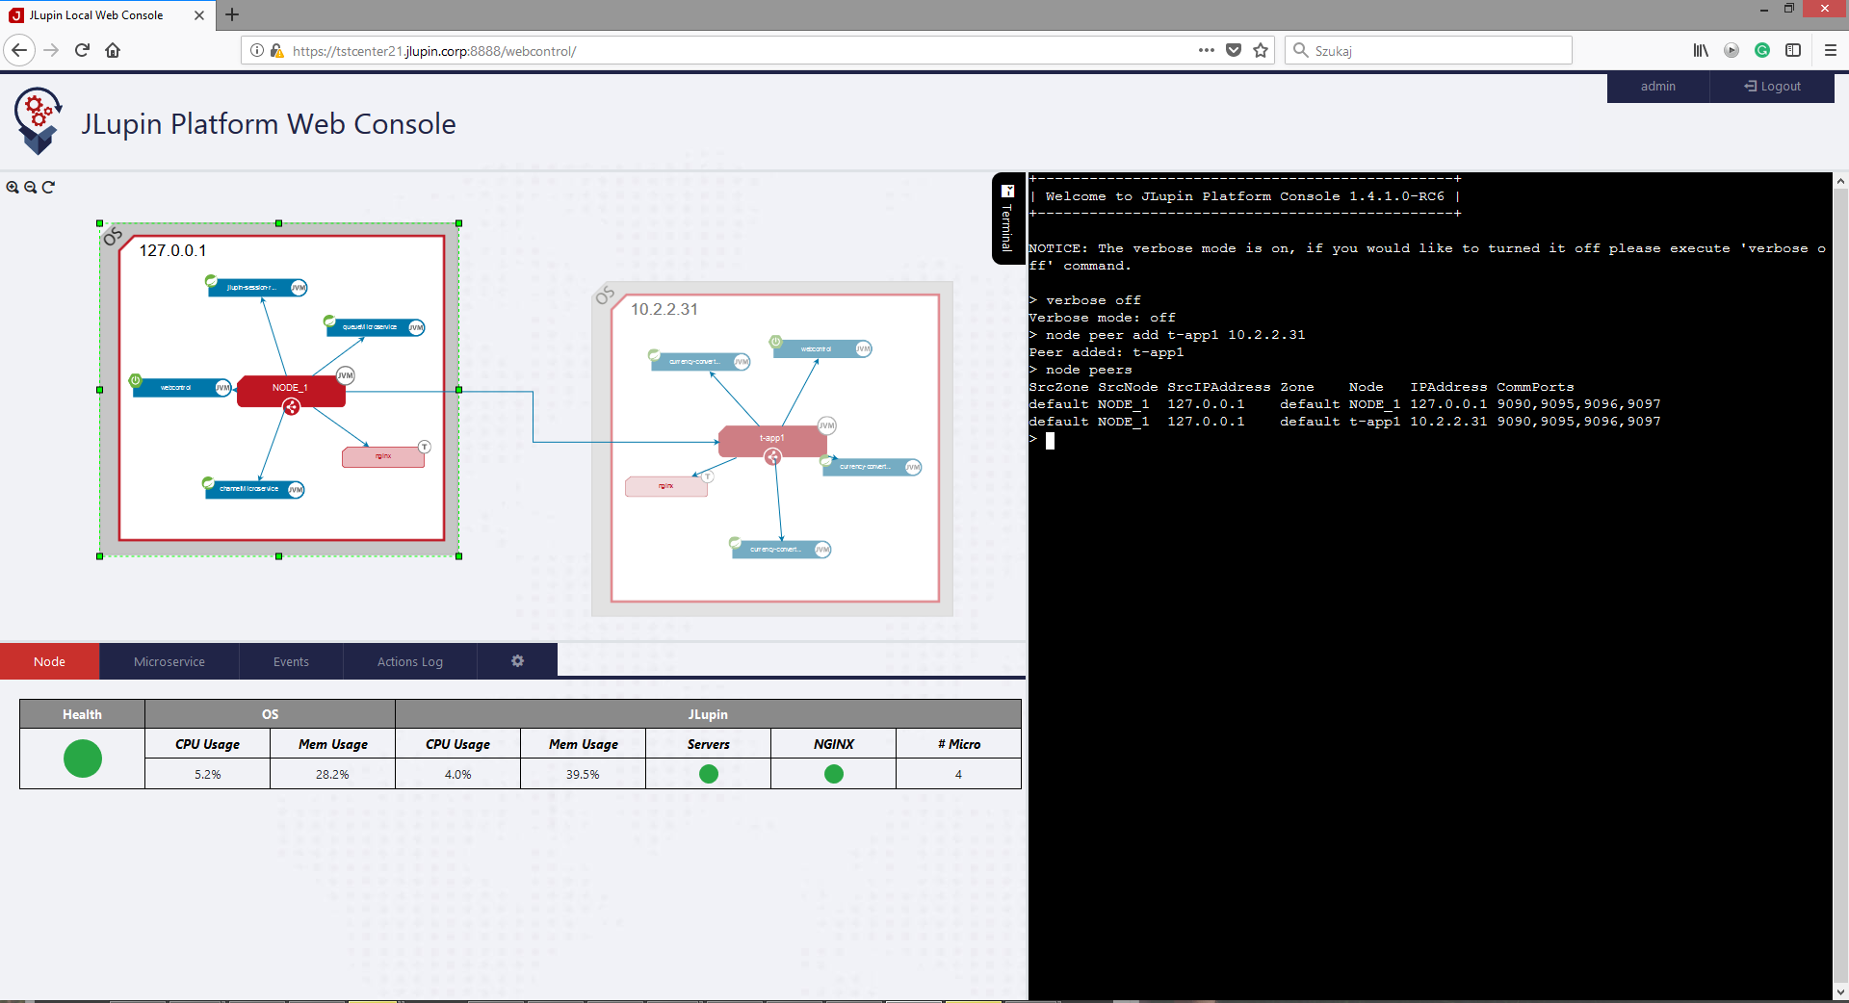
Task: Open the page actions three-dot menu
Action: click(1206, 51)
